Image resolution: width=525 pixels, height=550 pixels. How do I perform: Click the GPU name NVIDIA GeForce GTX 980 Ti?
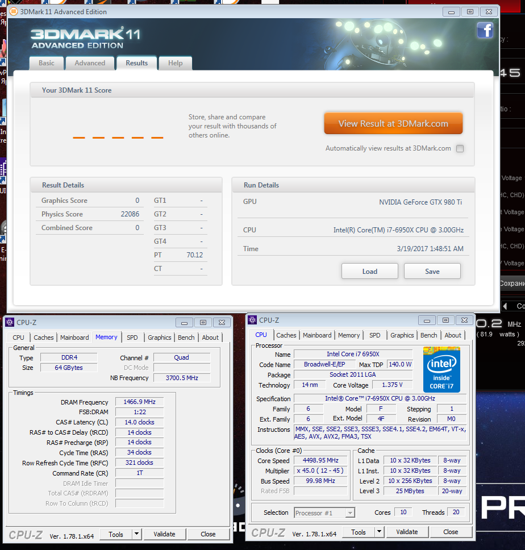coord(420,202)
